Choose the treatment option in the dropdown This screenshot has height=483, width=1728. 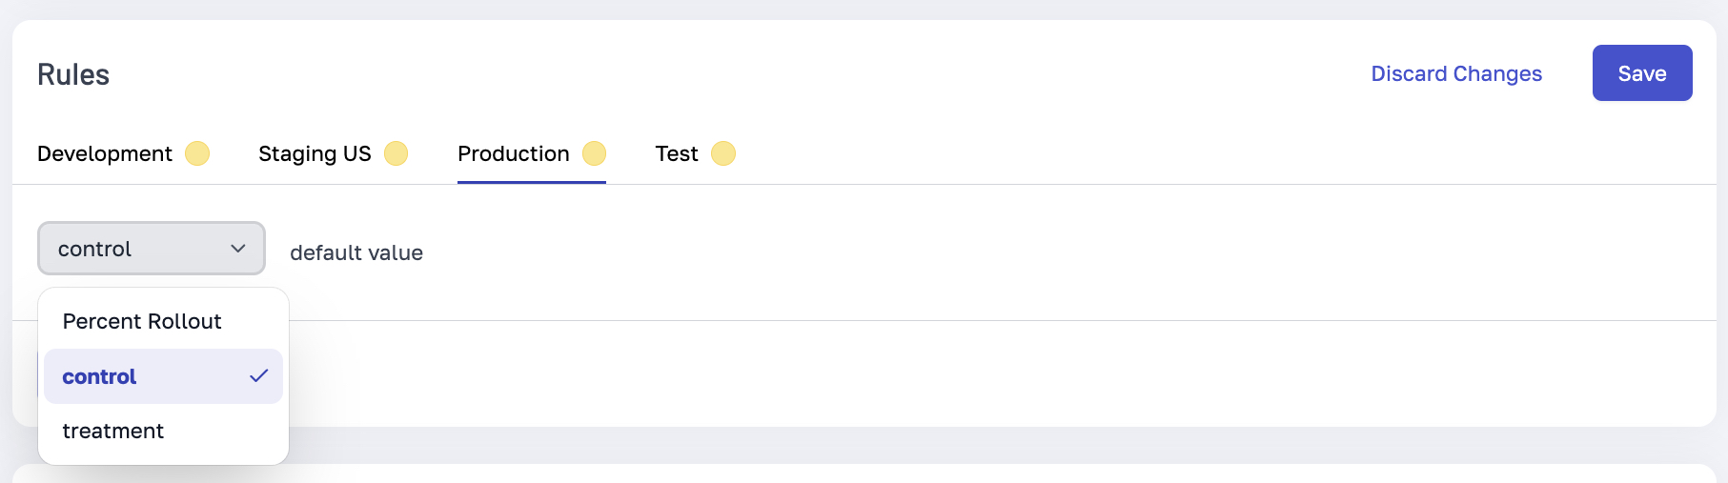click(113, 432)
